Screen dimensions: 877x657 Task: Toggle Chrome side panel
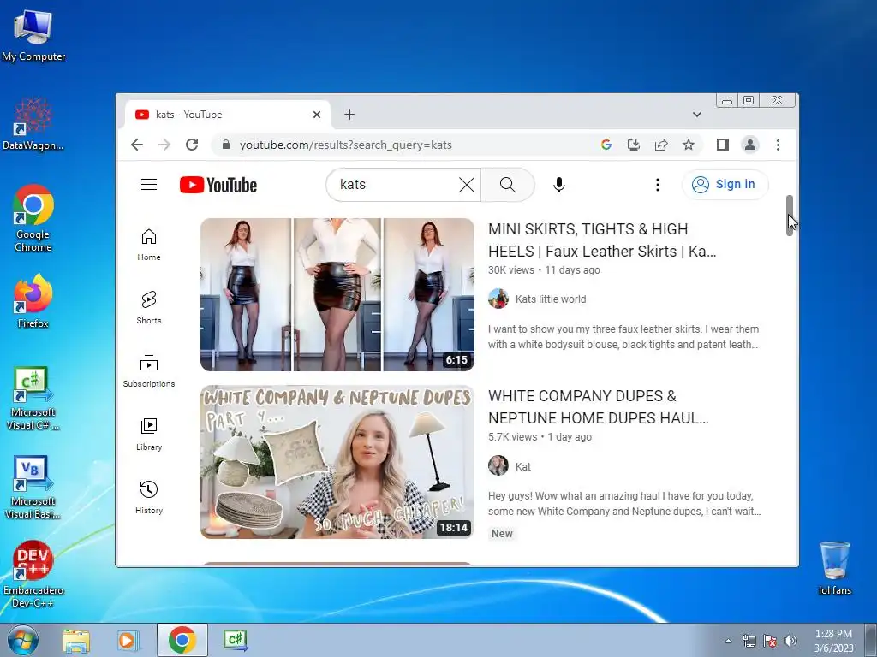[723, 145]
